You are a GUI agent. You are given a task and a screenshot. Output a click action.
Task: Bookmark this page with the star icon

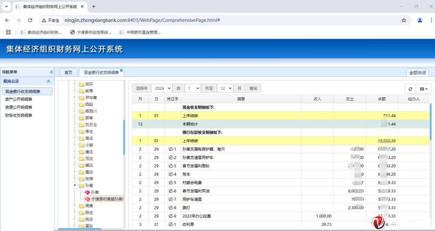point(404,20)
